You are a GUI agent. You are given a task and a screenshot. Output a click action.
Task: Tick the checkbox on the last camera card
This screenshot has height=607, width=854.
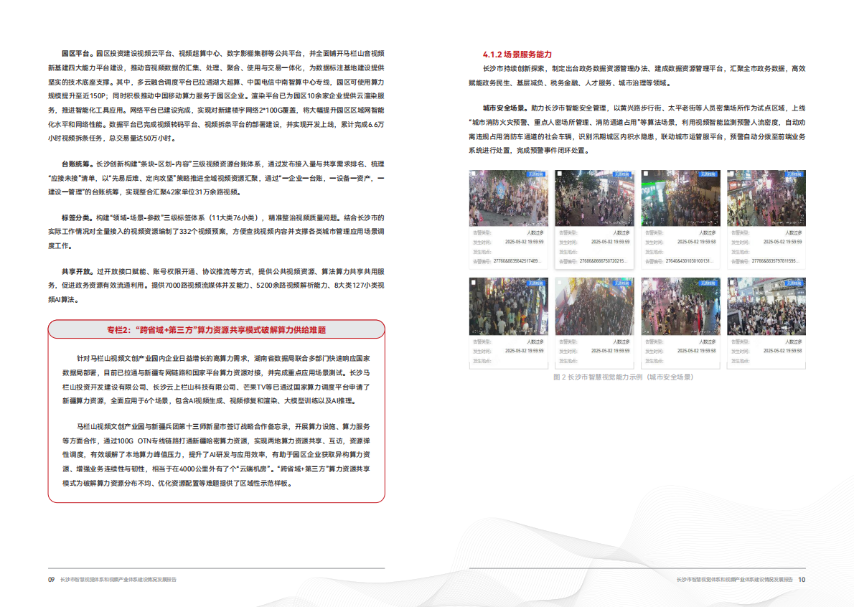click(731, 281)
